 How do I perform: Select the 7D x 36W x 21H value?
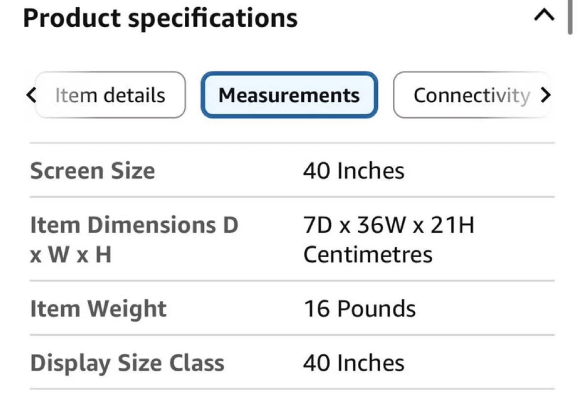click(x=389, y=224)
